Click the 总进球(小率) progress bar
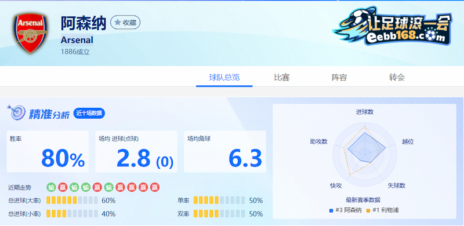Screen dimensions: 464x226 point(72,214)
